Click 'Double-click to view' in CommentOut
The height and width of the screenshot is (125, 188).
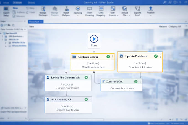click(122, 88)
